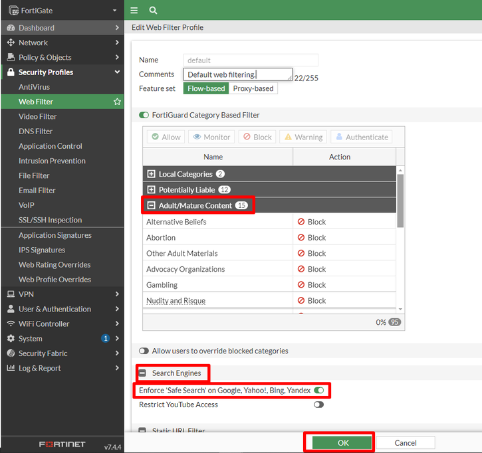The height and width of the screenshot is (453, 482).
Task: Click the Policy & Objects icon
Action: 11,57
